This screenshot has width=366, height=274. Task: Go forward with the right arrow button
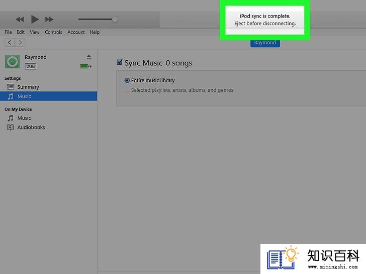[20, 42]
